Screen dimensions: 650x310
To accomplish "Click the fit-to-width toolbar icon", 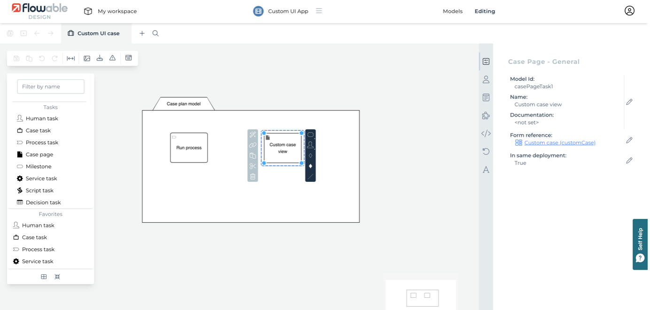I will [x=71, y=58].
